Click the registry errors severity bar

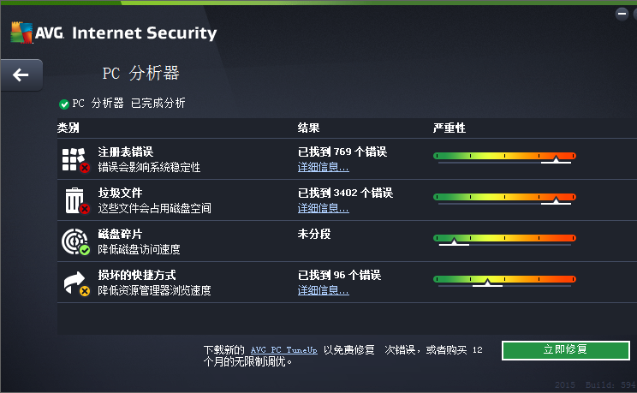tap(504, 157)
